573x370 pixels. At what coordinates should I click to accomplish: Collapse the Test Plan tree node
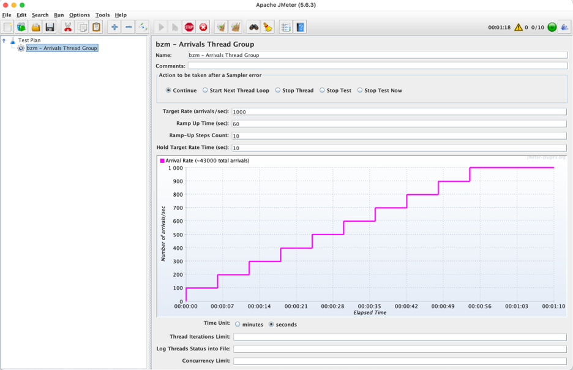tap(4, 40)
